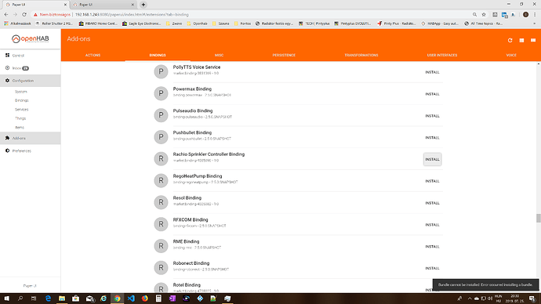This screenshot has height=304, width=541.
Task: Switch to the User Interfaces tab
Action: [x=442, y=55]
